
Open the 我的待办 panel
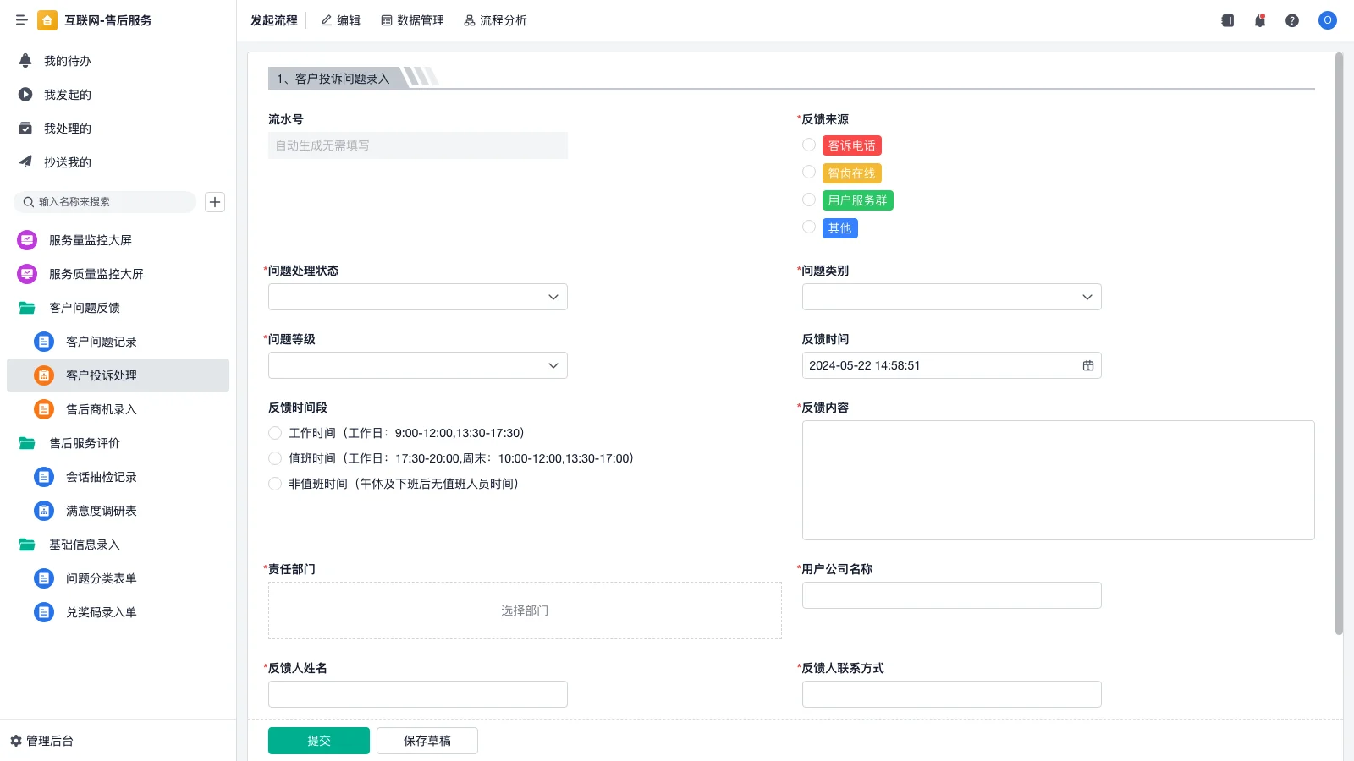click(68, 60)
